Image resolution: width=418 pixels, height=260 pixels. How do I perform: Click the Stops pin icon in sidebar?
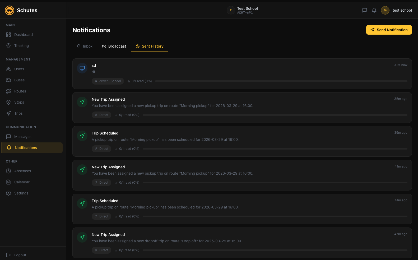[x=8, y=102]
